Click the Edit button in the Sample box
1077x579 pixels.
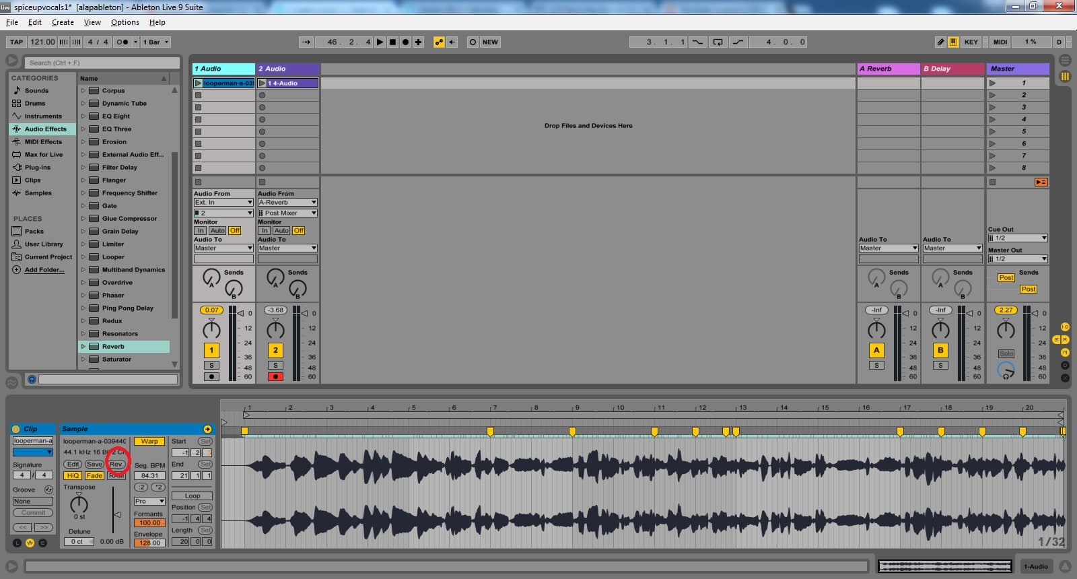pos(73,464)
